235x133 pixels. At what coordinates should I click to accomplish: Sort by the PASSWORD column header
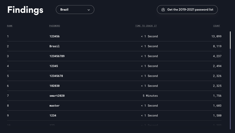[55, 26]
